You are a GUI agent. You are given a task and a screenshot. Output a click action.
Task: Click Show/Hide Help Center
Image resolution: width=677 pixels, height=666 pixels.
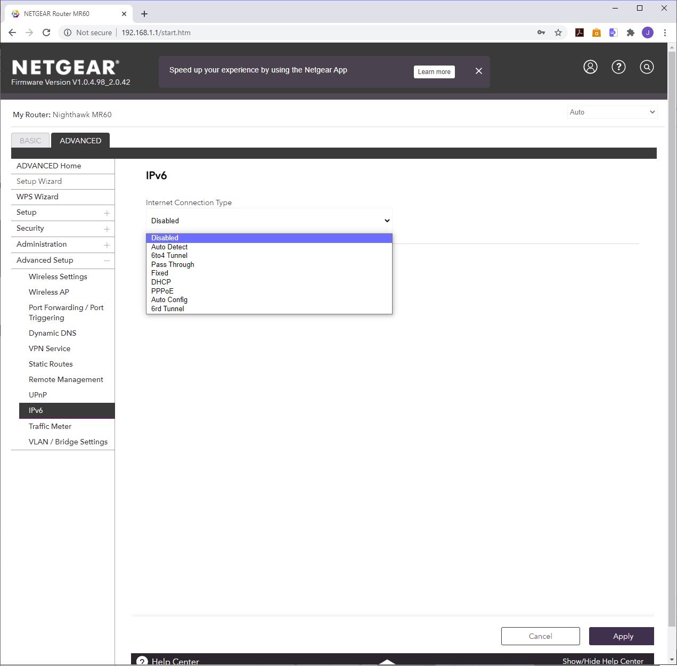tap(602, 661)
